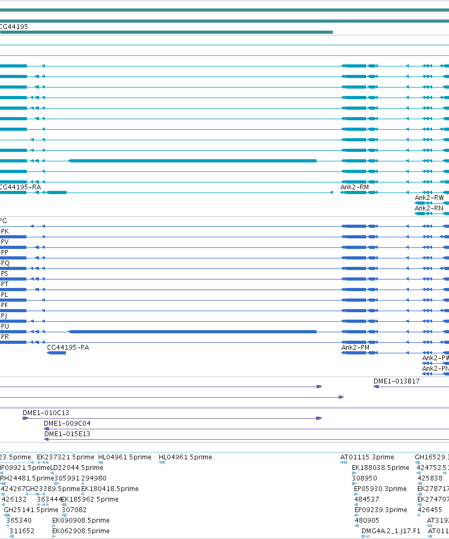Open the -PU protein row label

coord(4,326)
